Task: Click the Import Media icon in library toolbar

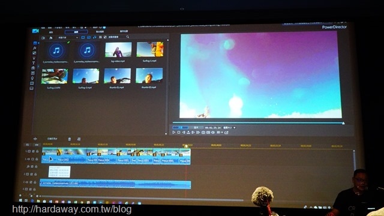Action: coord(43,38)
